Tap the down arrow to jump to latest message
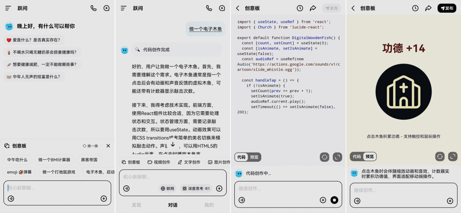 173,144
